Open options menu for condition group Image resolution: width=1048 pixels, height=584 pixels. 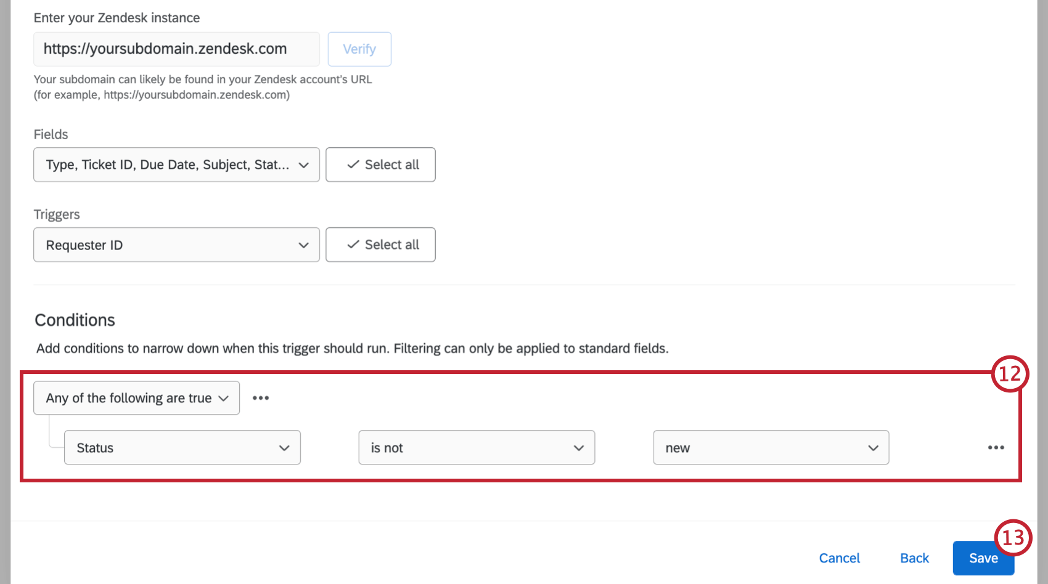click(x=261, y=398)
